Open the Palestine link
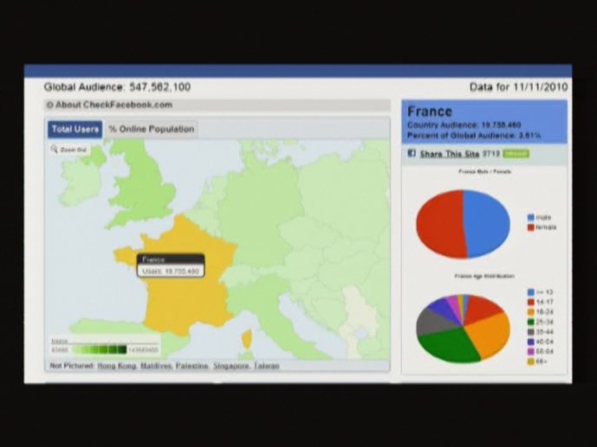Image resolution: width=597 pixels, height=447 pixels. [x=191, y=366]
